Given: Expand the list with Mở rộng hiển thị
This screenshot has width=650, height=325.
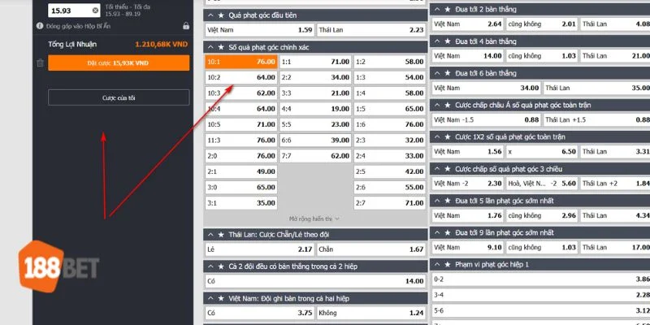Looking at the screenshot, I should click(x=314, y=219).
